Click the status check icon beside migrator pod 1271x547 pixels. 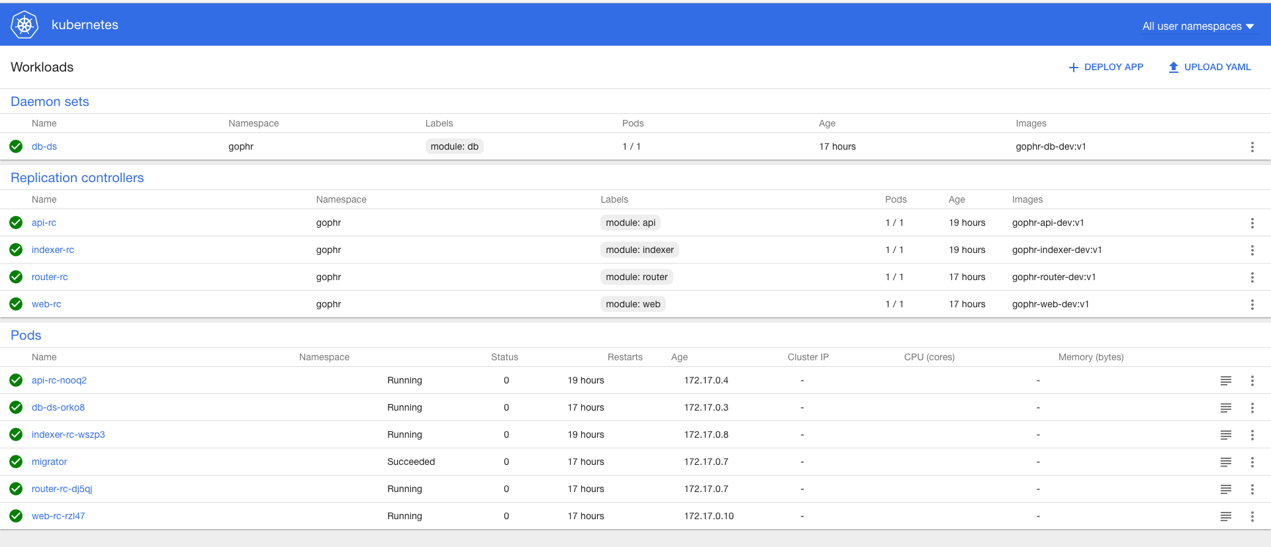[16, 462]
